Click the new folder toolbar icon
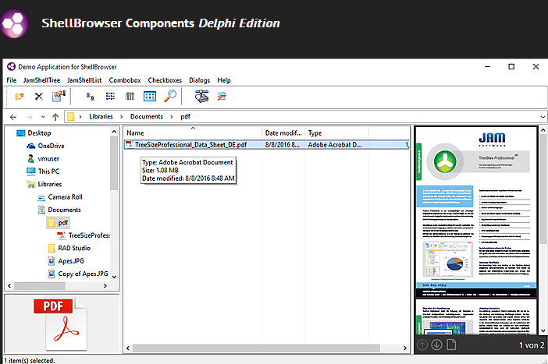This screenshot has height=364, width=548. tap(20, 97)
